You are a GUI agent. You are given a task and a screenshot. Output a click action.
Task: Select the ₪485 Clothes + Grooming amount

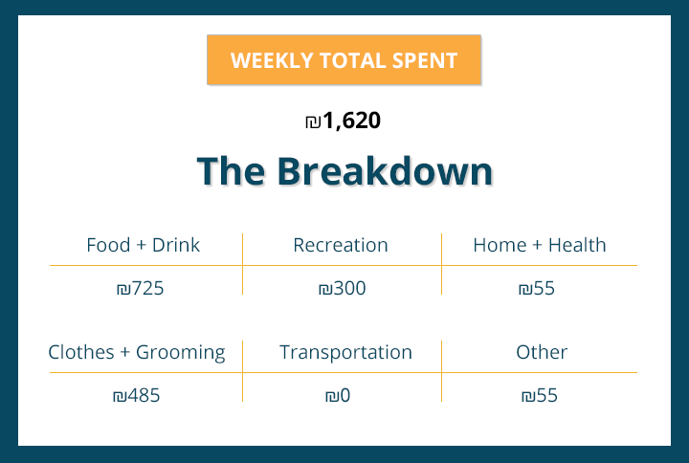tap(136, 395)
